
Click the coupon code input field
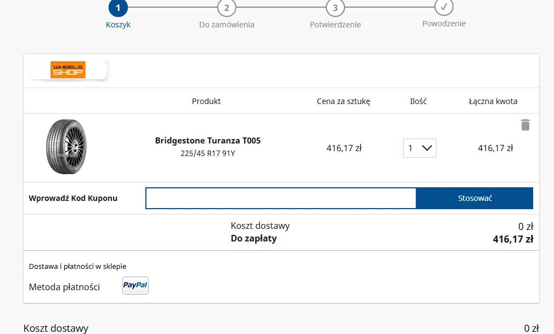point(280,198)
